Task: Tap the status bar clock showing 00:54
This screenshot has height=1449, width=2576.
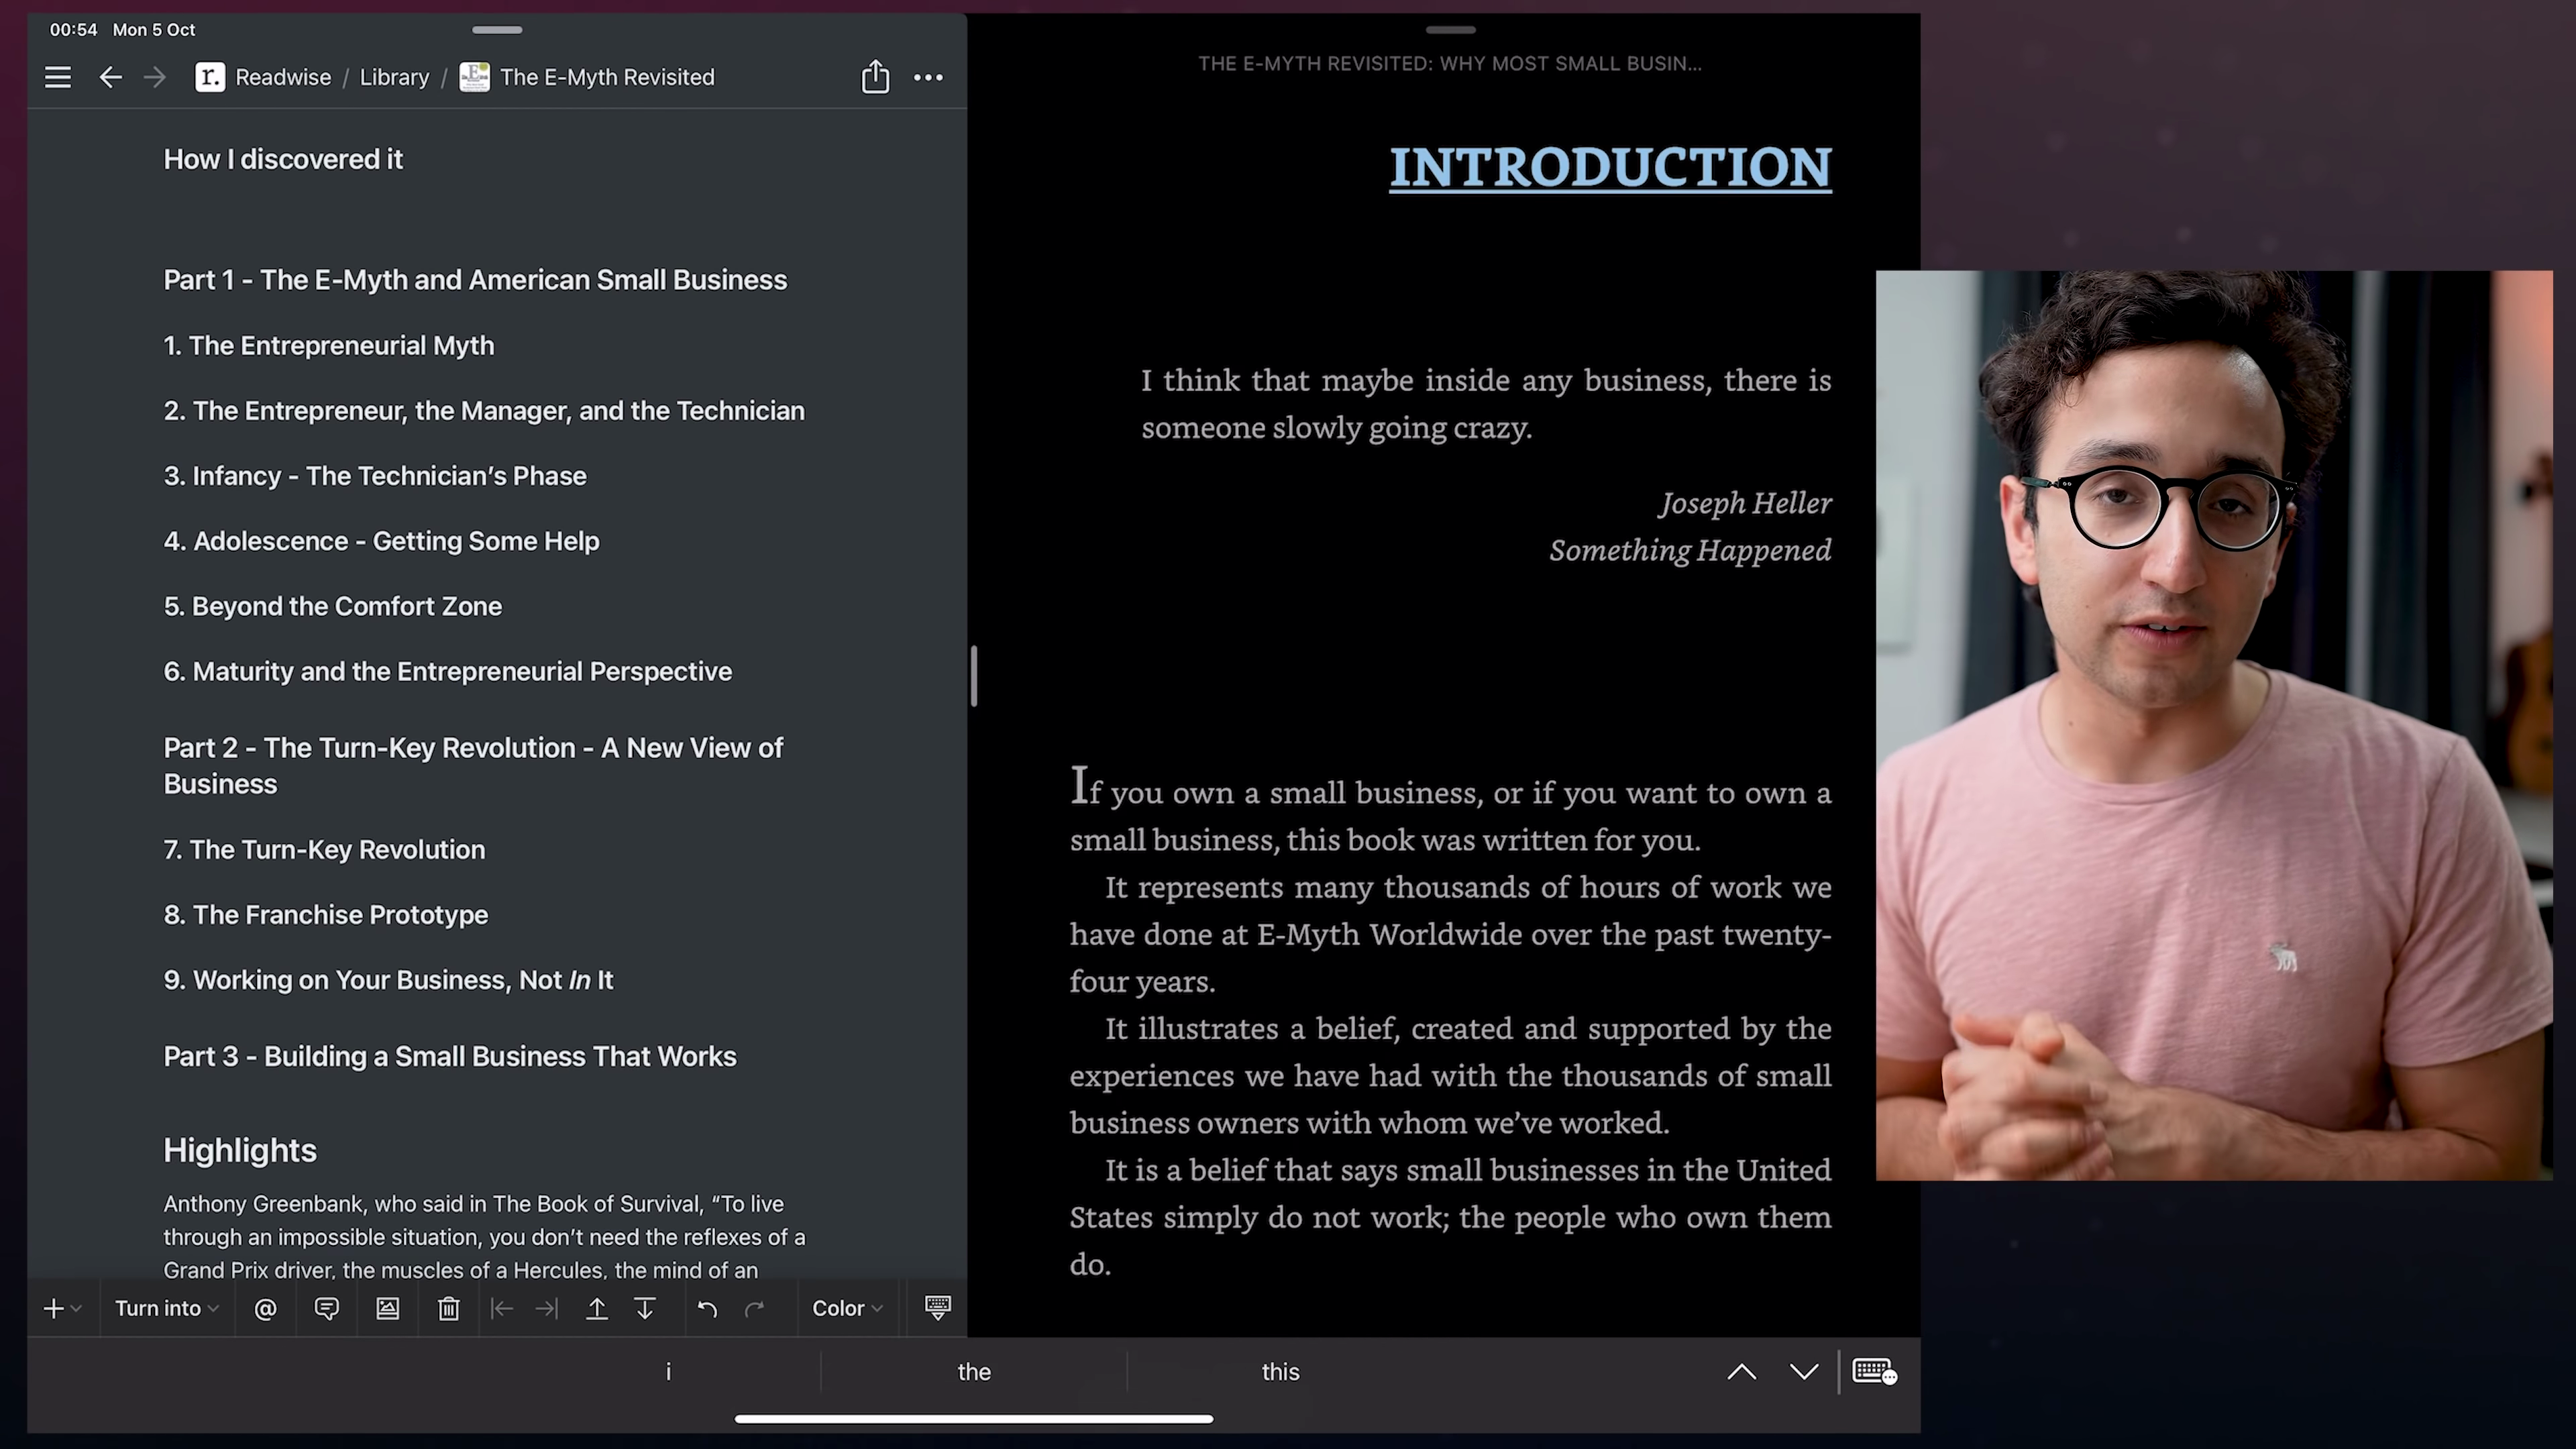Action: 74,29
